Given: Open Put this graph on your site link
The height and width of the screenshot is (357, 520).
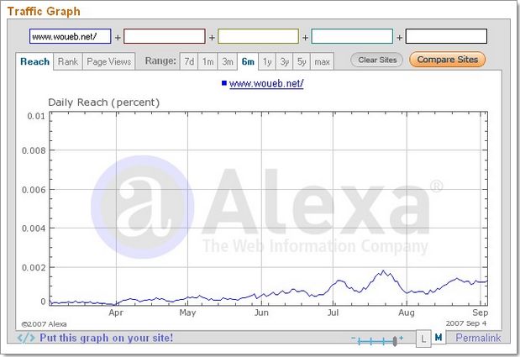Looking at the screenshot, I should [x=106, y=338].
